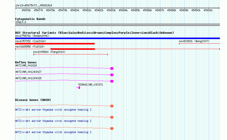Click the DGV Structural Variants track title
This screenshot has width=227, height=140.
tap(94, 33)
